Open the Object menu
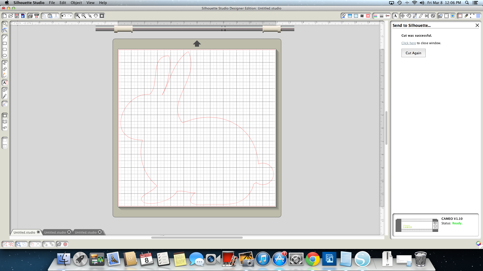 pyautogui.click(x=76, y=3)
